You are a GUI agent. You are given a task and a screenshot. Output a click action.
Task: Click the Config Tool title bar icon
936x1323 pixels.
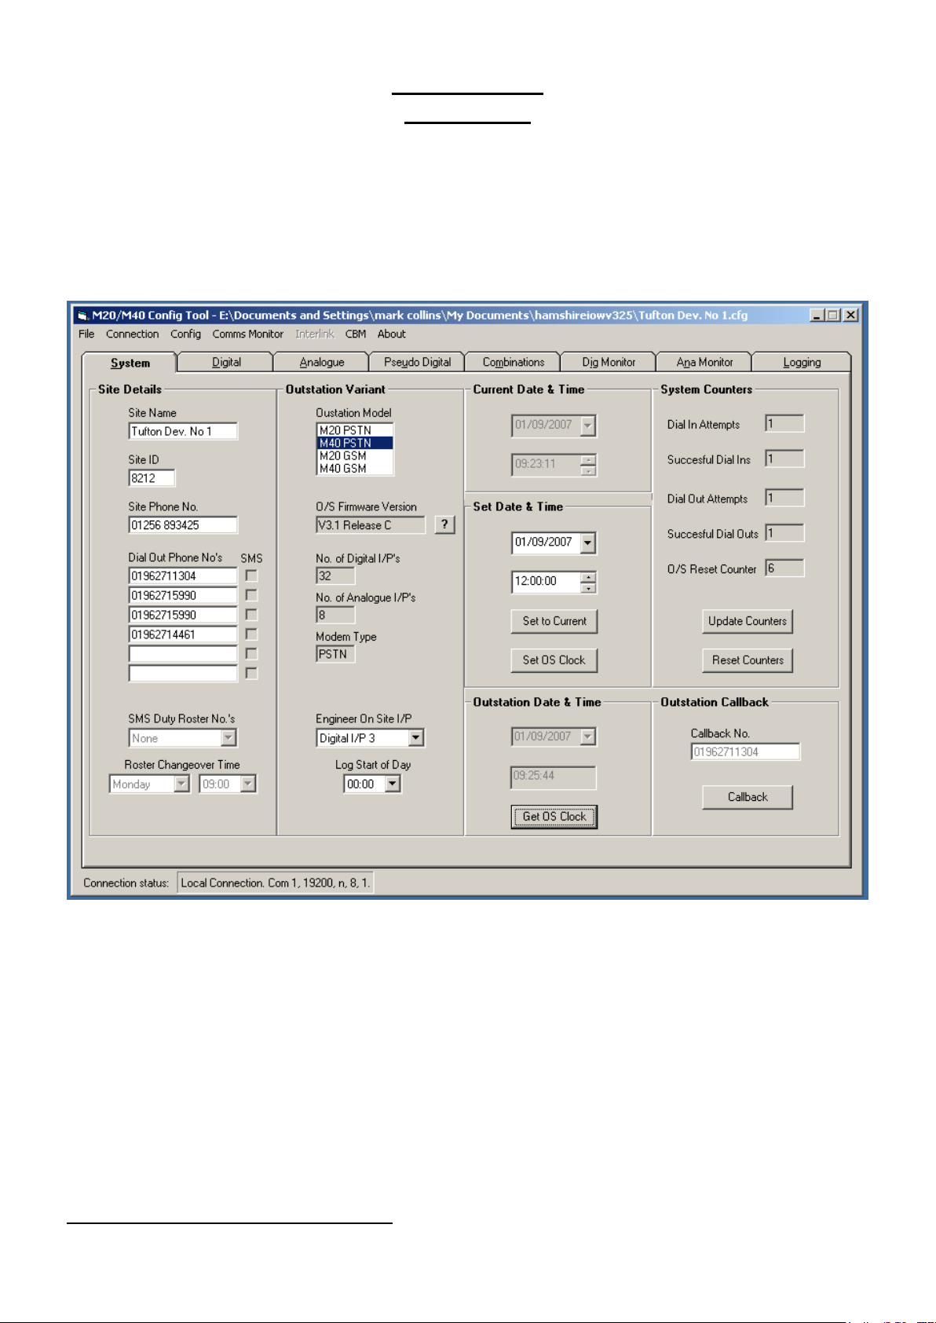(82, 316)
